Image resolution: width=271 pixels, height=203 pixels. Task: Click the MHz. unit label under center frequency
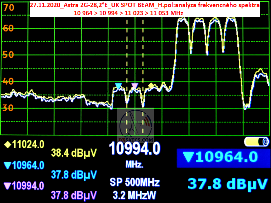pos(134,165)
